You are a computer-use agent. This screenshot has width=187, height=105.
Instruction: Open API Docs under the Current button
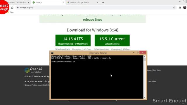point(127,49)
